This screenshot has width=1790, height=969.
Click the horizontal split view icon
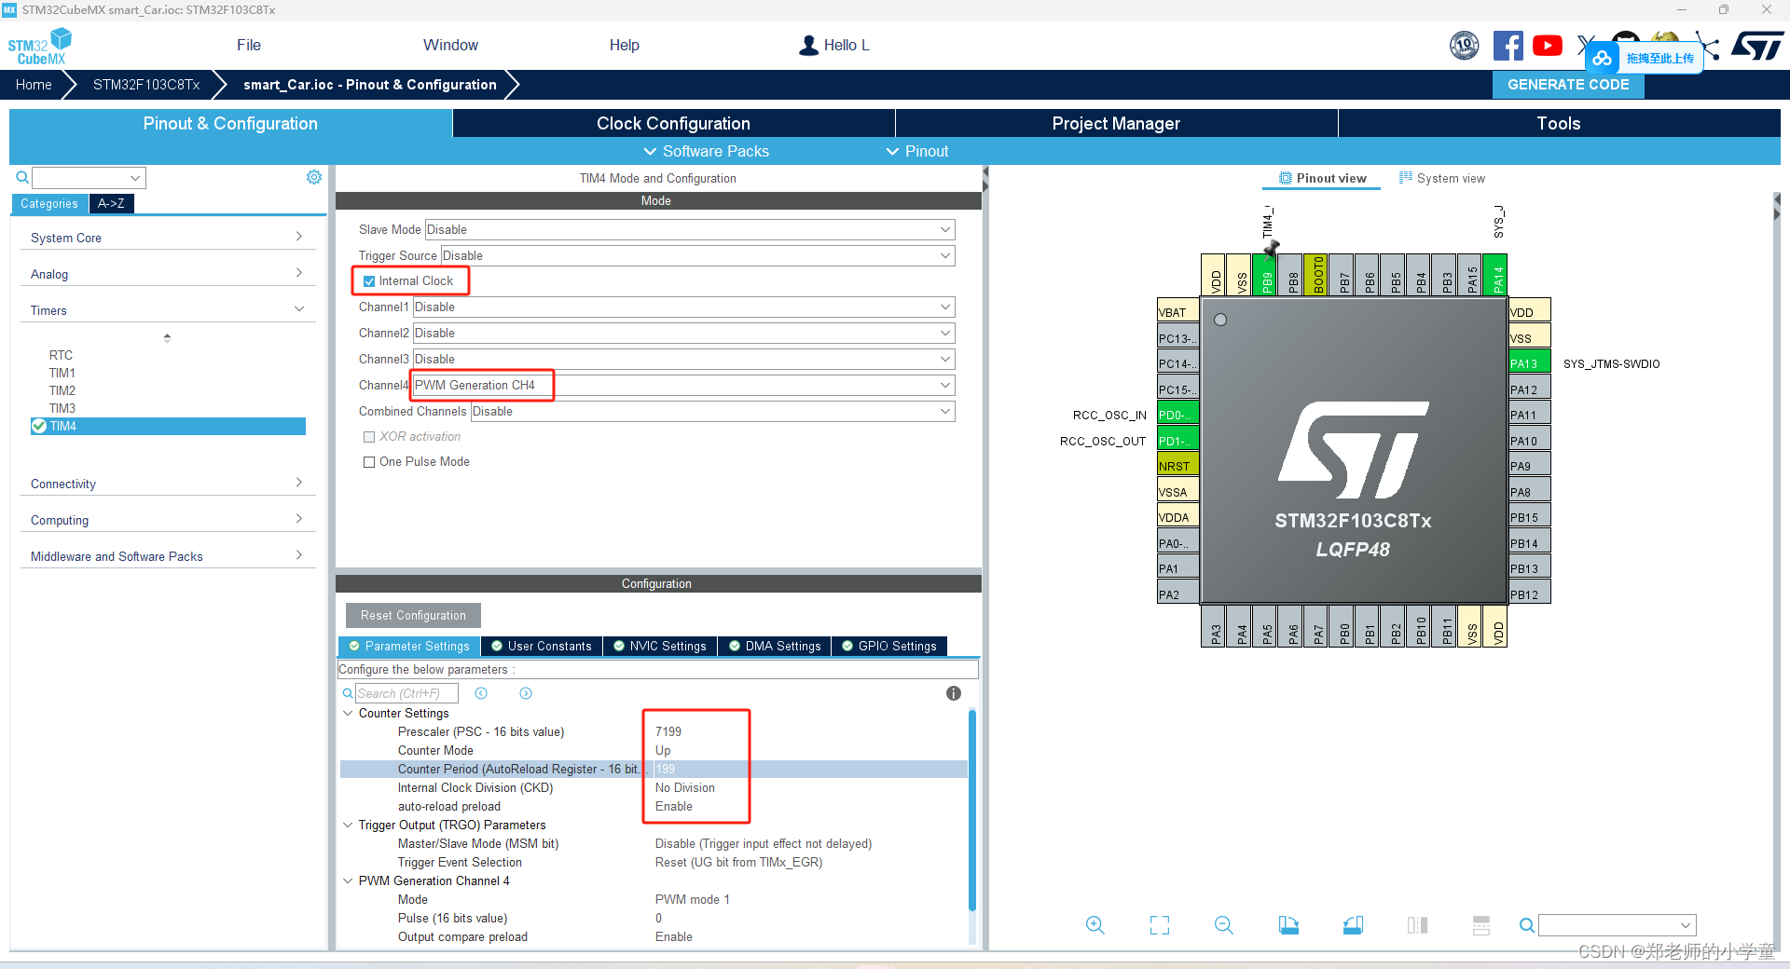click(x=1481, y=925)
